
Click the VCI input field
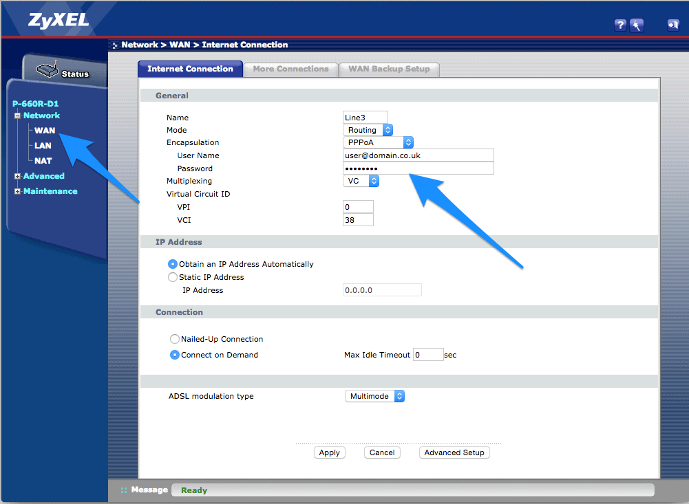point(358,220)
